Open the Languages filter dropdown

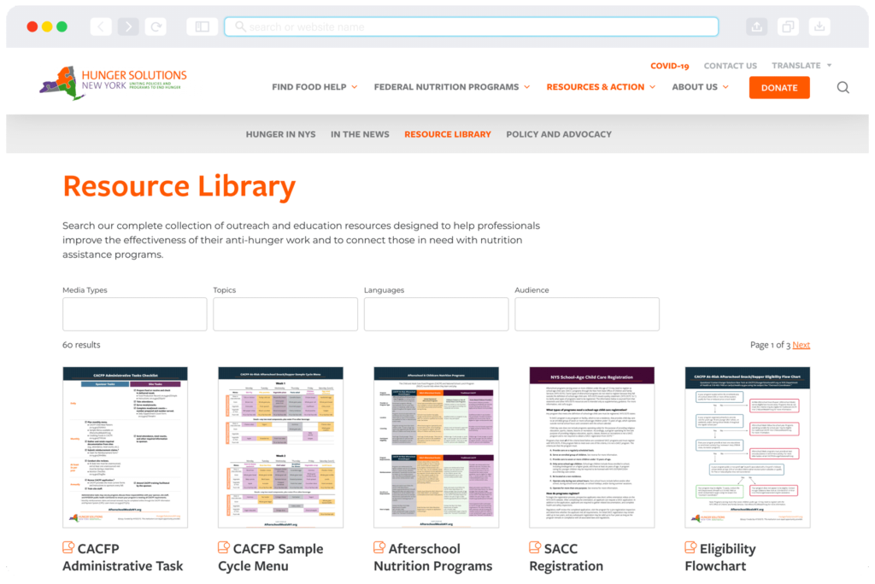436,314
